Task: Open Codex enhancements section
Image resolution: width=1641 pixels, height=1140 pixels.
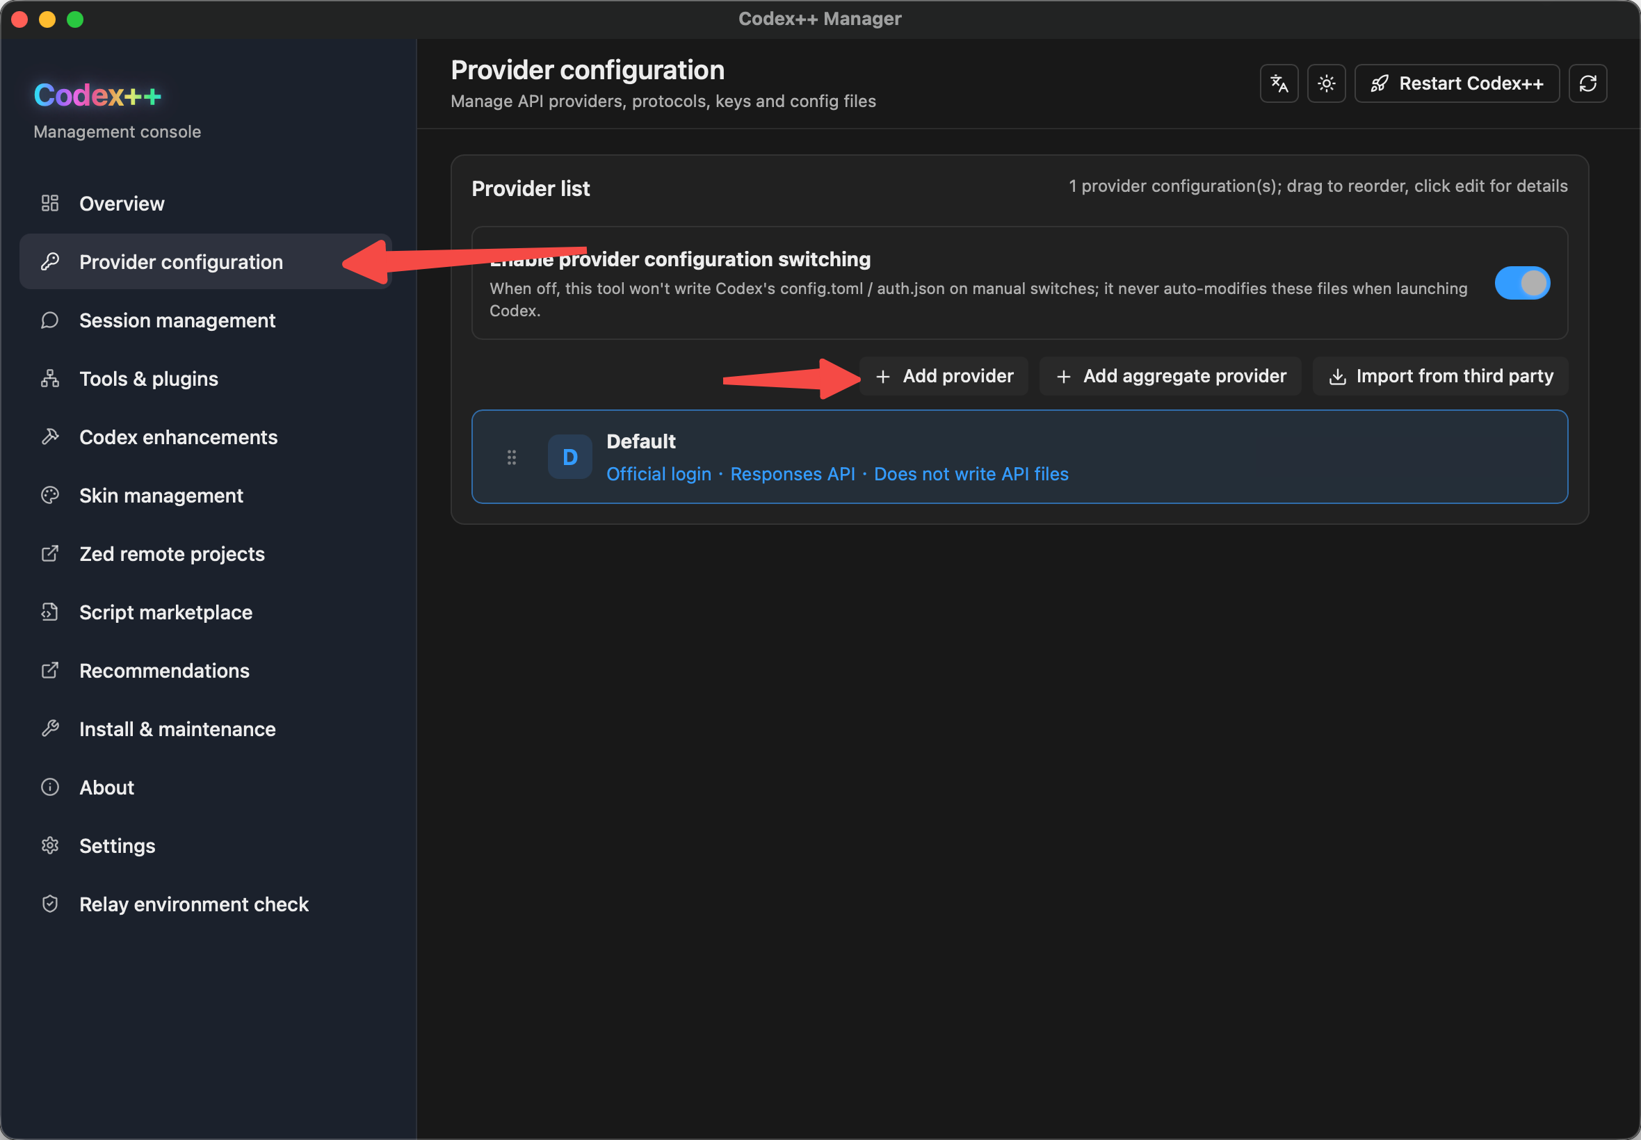Action: 206,437
